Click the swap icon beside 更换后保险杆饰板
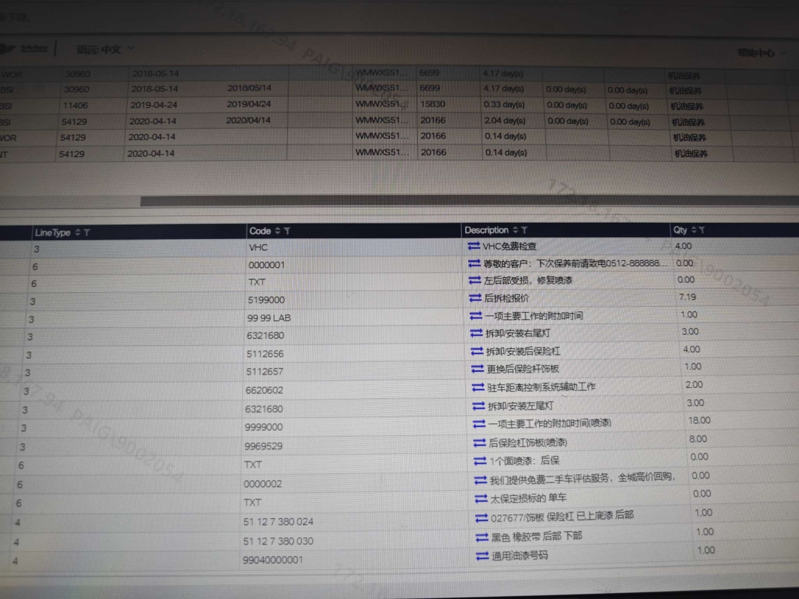The image size is (799, 599). point(478,369)
